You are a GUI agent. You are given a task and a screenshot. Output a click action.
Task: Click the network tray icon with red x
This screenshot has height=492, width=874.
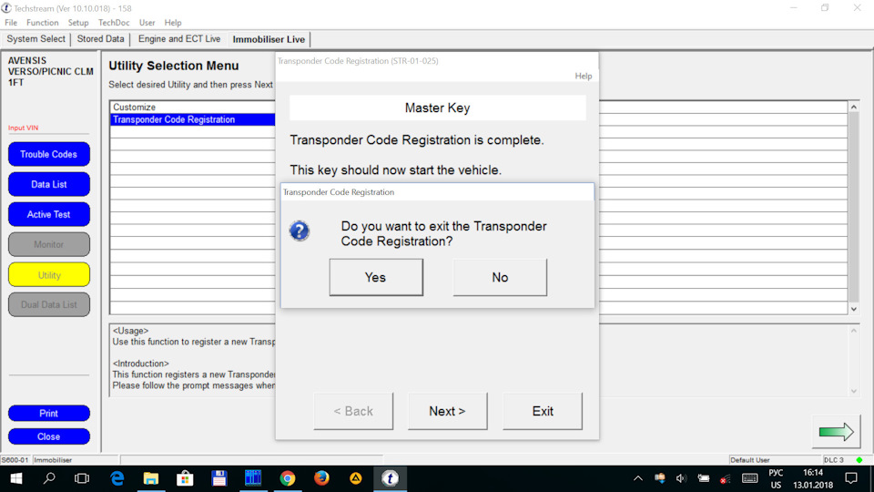click(x=726, y=478)
